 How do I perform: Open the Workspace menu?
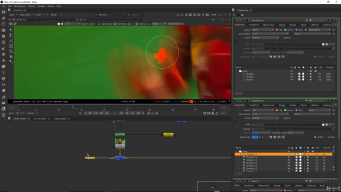tap(20, 6)
